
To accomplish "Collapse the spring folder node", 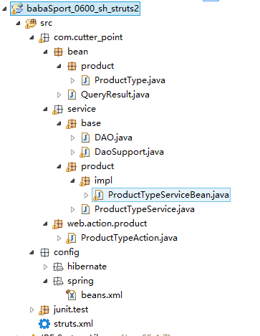I will (x=45, y=281).
